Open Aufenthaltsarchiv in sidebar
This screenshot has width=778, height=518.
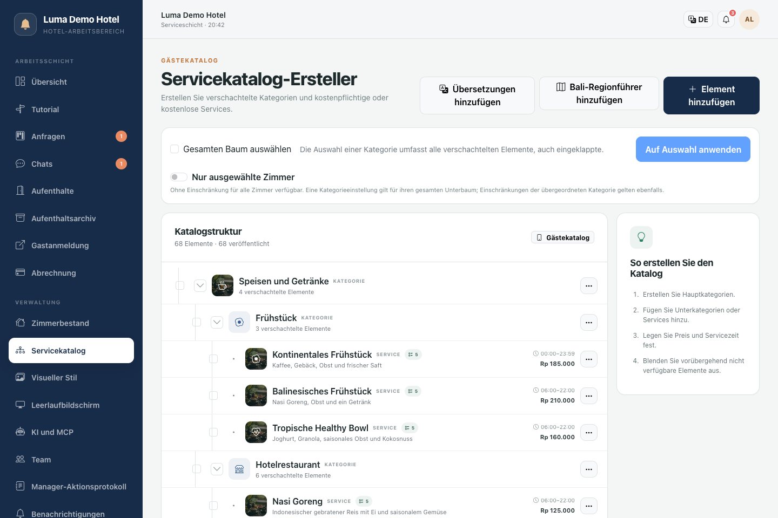(71, 218)
